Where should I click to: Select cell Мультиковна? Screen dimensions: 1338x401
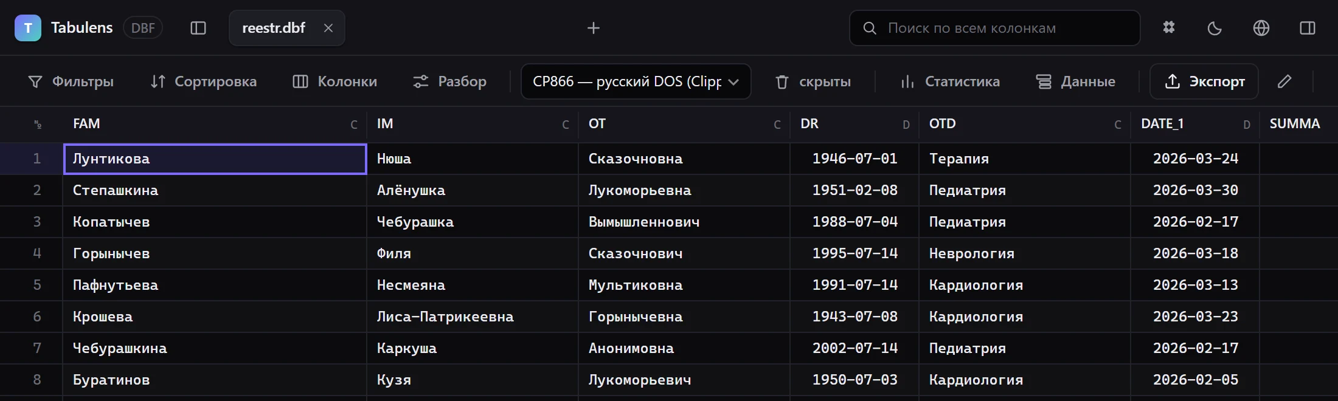(684, 285)
